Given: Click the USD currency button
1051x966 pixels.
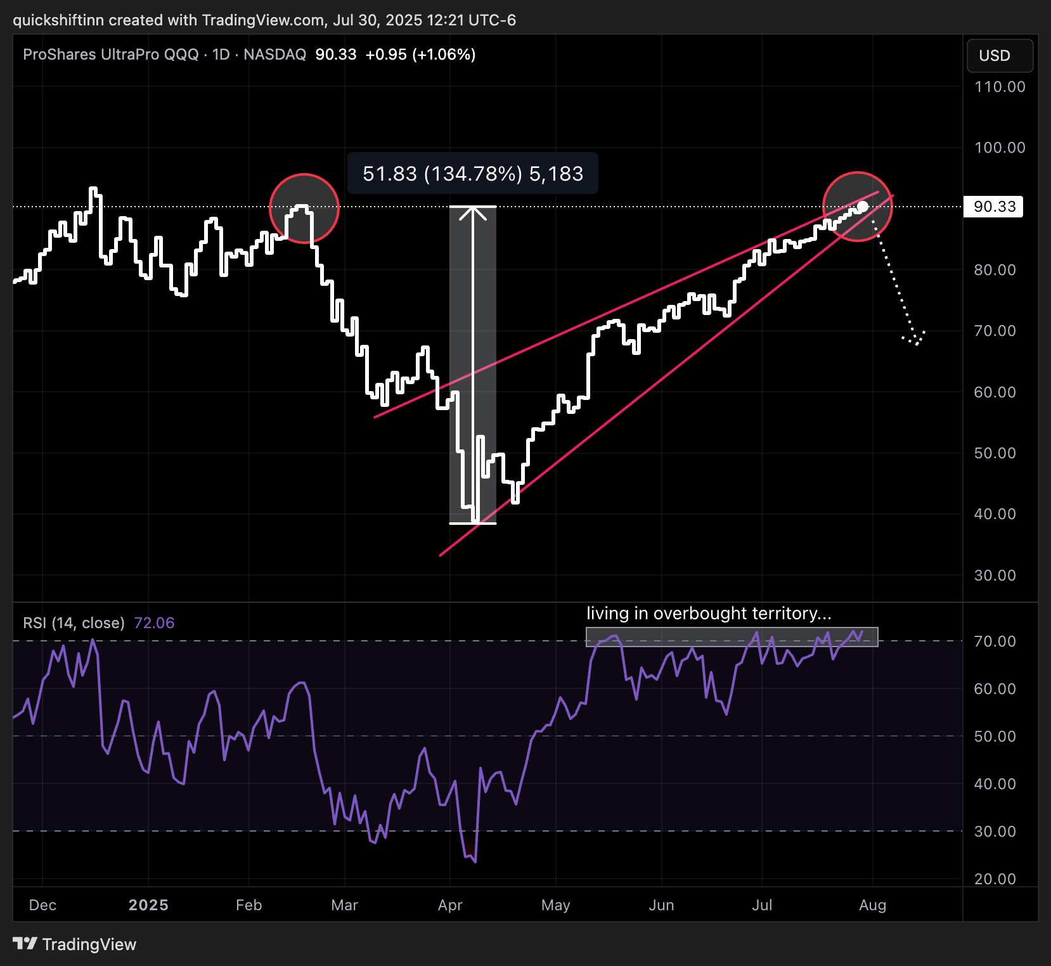Looking at the screenshot, I should point(1000,56).
